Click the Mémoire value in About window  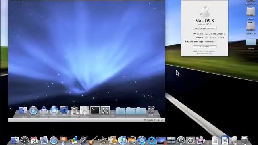pos(214,37)
